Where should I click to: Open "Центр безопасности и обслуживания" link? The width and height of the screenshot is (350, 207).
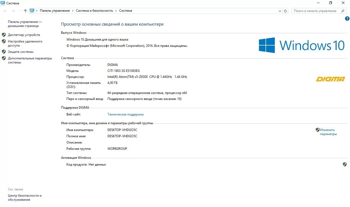(x=25, y=197)
